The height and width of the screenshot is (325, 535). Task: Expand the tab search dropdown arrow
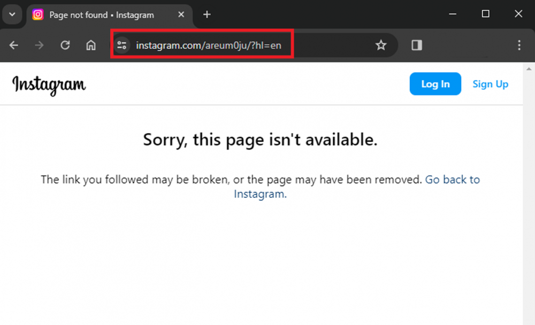(12, 14)
